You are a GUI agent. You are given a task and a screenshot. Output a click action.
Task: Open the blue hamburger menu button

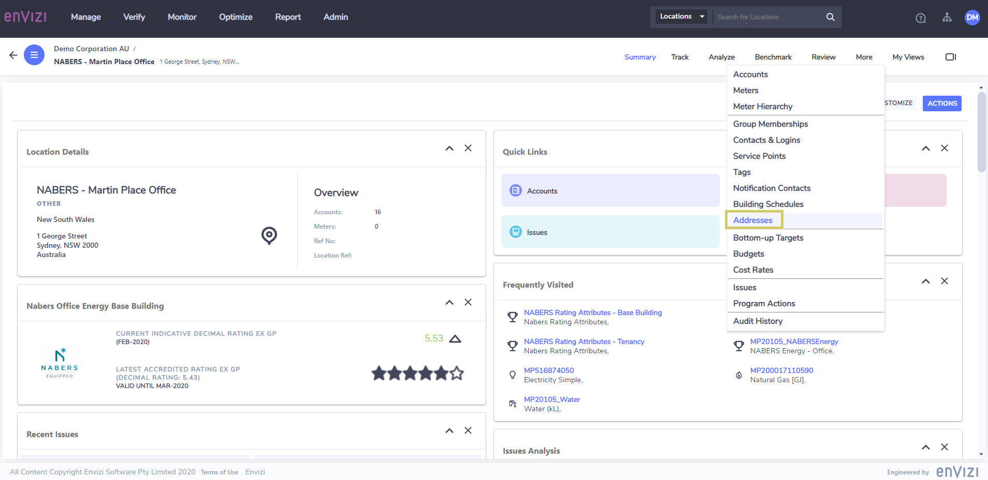coord(34,55)
